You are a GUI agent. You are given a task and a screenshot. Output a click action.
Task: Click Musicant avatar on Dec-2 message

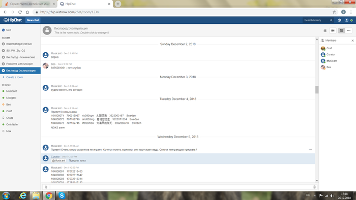pyautogui.click(x=46, y=55)
